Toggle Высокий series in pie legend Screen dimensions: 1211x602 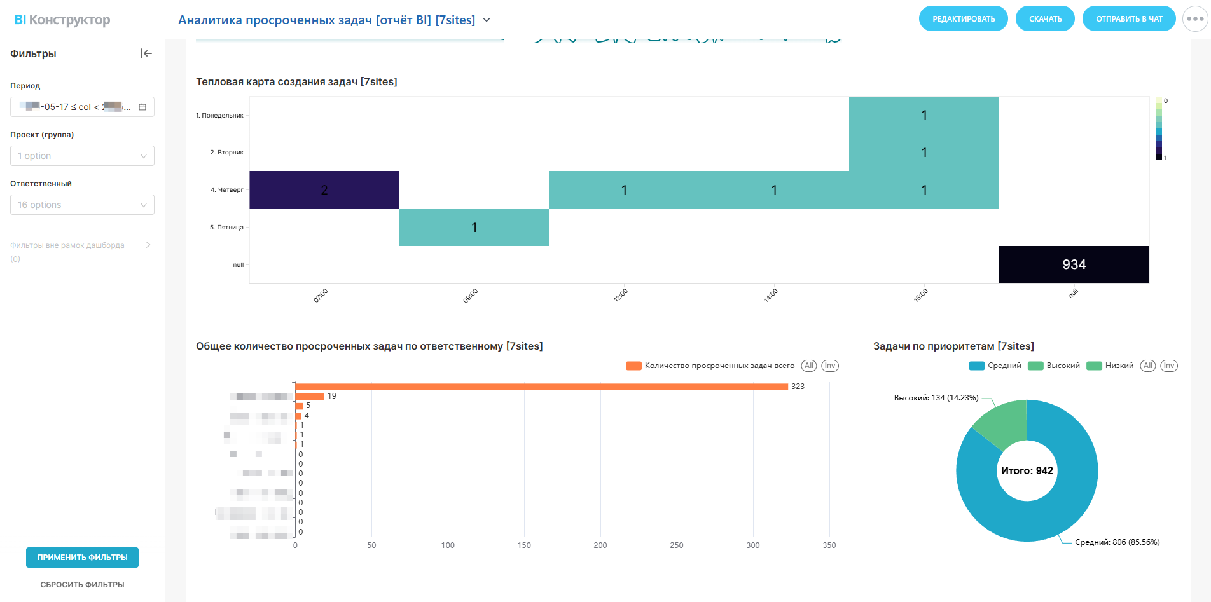pyautogui.click(x=1055, y=366)
